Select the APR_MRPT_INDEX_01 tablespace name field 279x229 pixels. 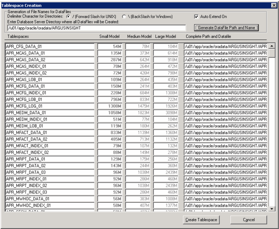click(50, 179)
